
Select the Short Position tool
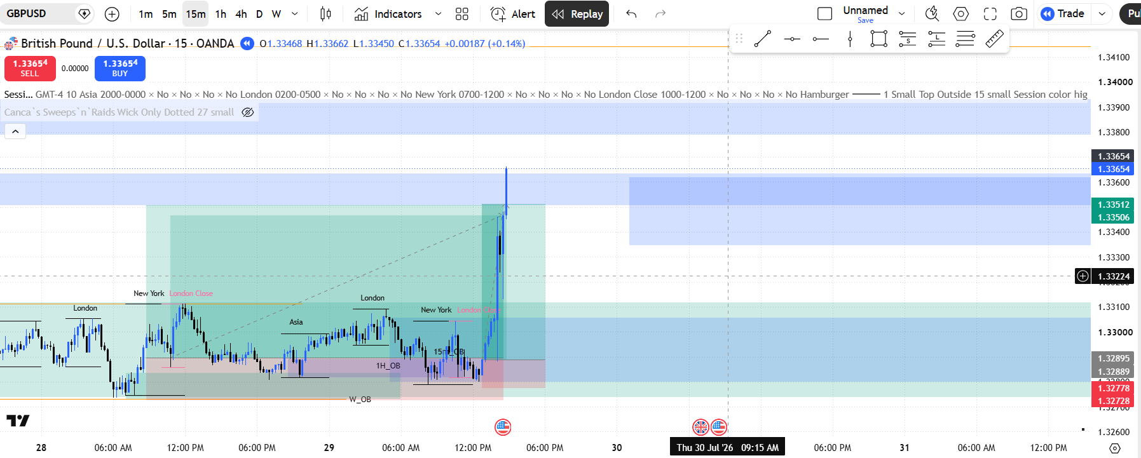(x=908, y=39)
